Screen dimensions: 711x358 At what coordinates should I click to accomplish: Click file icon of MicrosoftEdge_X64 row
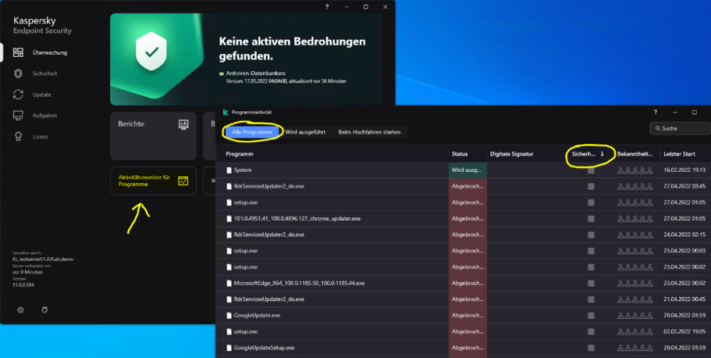tap(229, 283)
